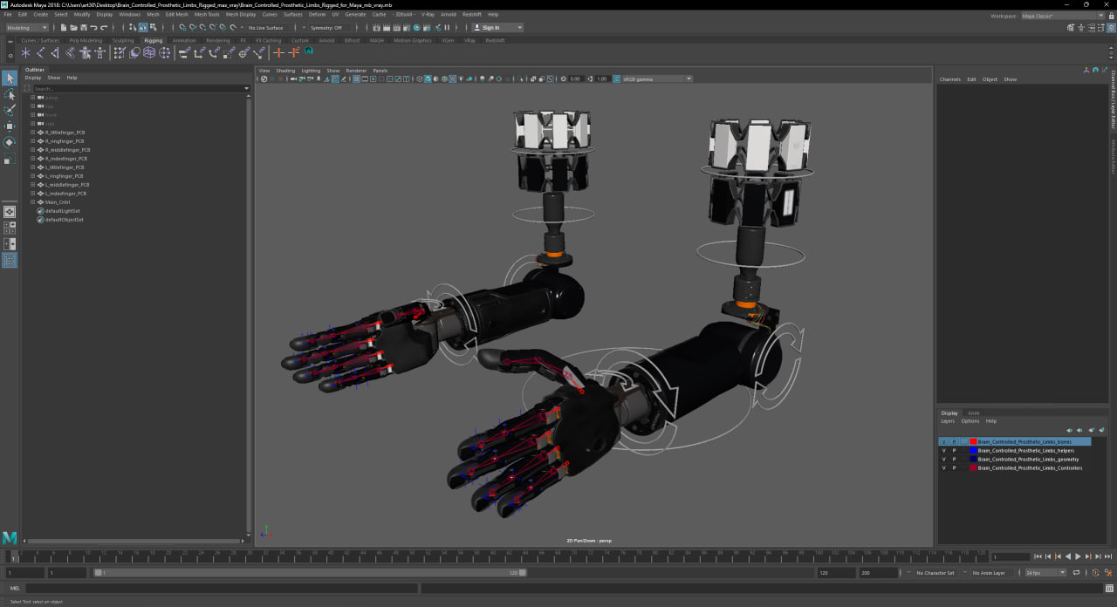This screenshot has width=1117, height=607.
Task: Open the 24 fps frame rate dropdown
Action: (1045, 573)
